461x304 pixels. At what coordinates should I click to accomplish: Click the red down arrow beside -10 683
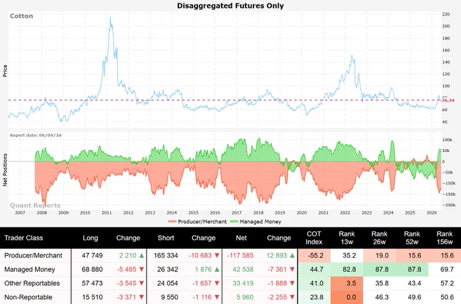point(217,255)
